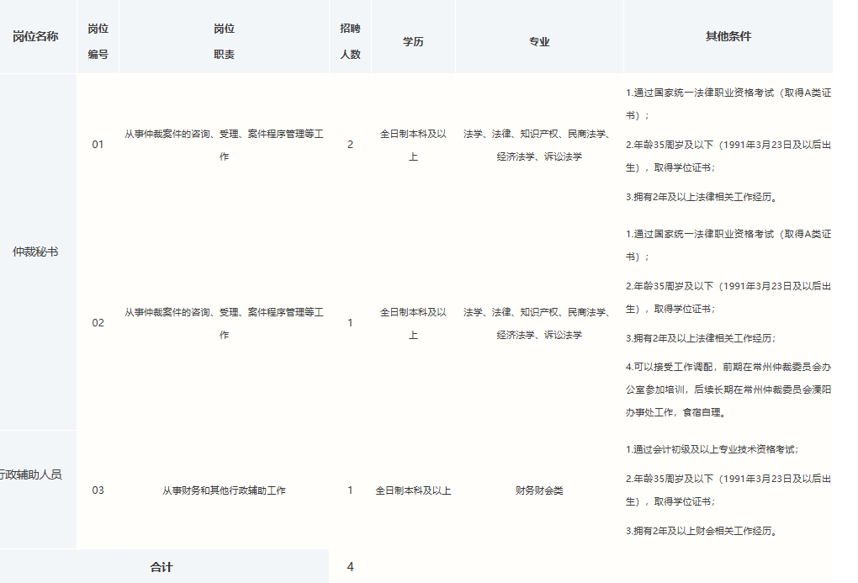
Task: Select the 财务财会类 major cell
Action: [x=539, y=490]
